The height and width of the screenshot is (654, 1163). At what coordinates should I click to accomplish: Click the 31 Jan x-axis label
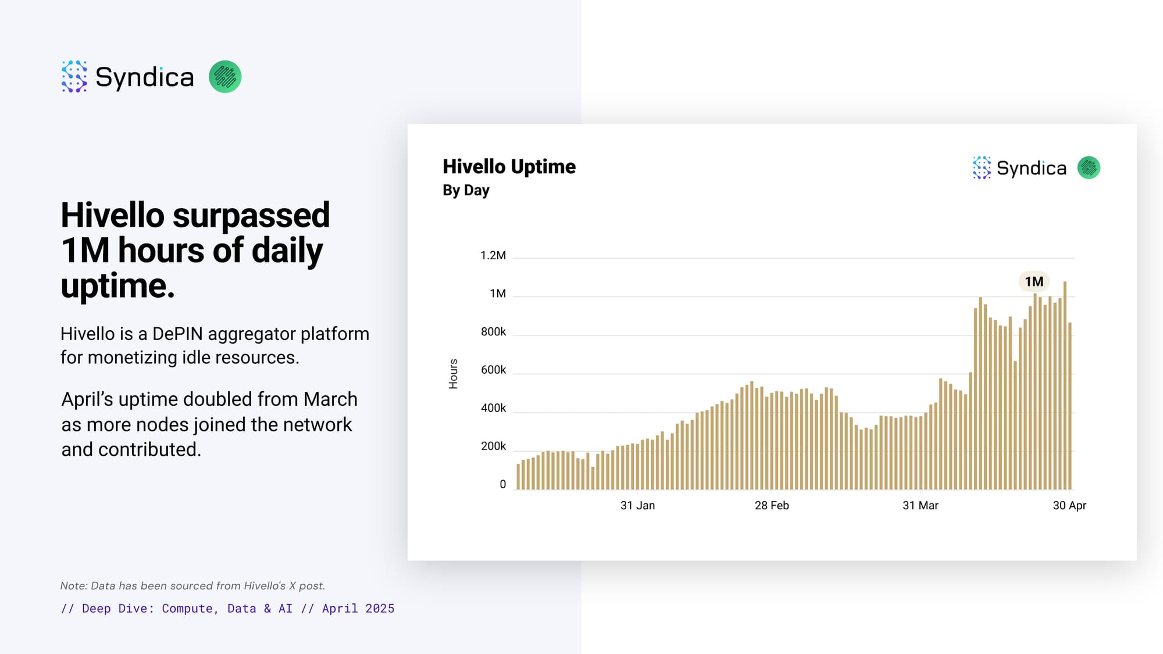pyautogui.click(x=637, y=505)
